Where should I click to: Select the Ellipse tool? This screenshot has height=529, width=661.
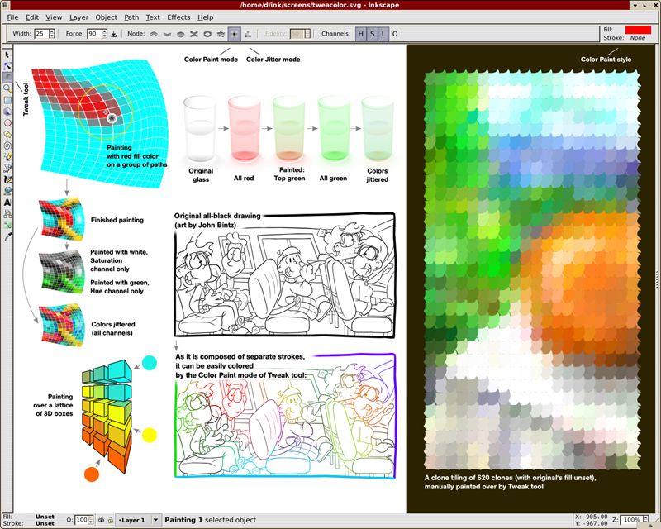tap(7, 122)
